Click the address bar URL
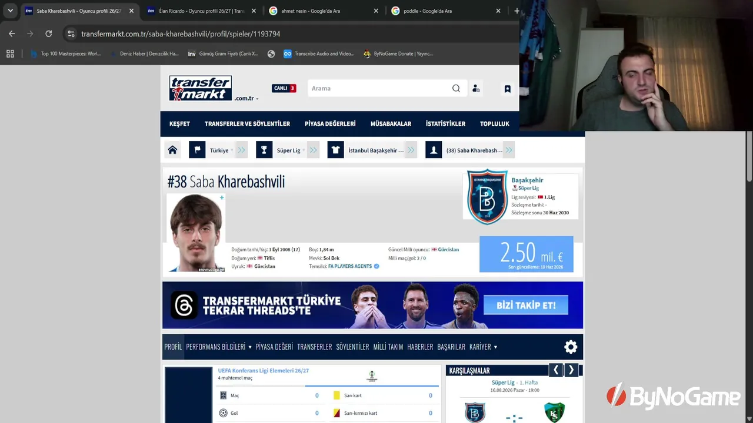This screenshot has width=753, height=423. coord(181,34)
